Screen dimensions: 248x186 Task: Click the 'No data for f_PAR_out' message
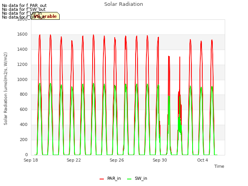coord(24,5)
